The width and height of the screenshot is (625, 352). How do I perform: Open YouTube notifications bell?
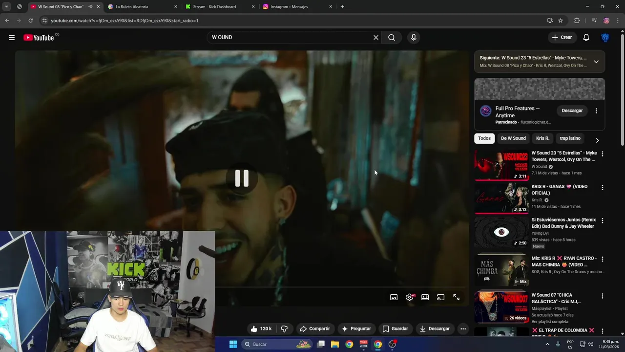586,38
